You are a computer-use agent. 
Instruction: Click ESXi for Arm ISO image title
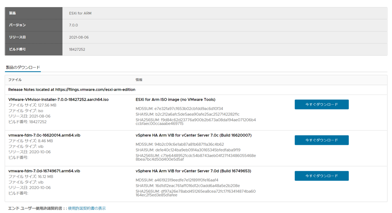[x=175, y=99]
